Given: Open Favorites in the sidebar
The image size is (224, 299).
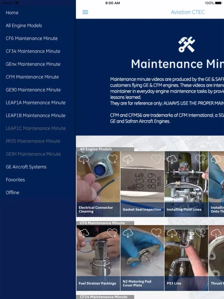Looking at the screenshot, I should tap(15, 180).
